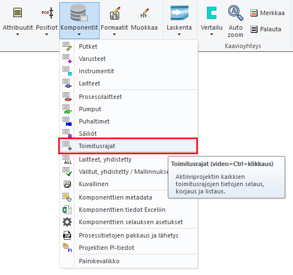This screenshot has width=293, height=275.
Task: Click the Varusteet list icon
Action: [67, 59]
